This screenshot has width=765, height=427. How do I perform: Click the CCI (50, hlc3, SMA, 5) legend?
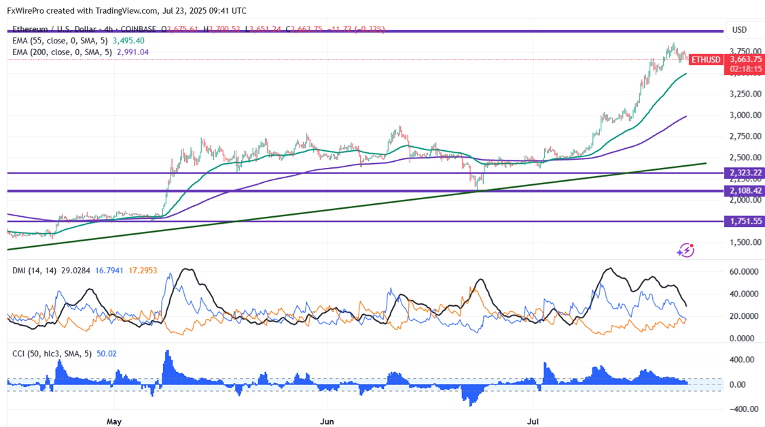click(52, 354)
